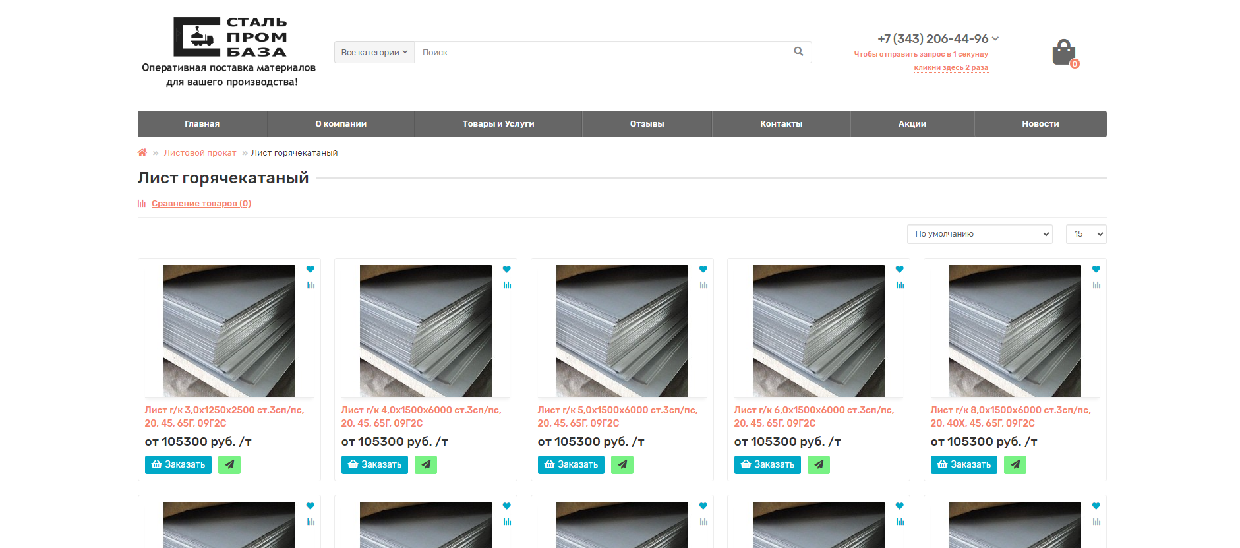Order Лист г/к 3,0х1250х2500 with Заказать
The height and width of the screenshot is (548, 1240).
(x=178, y=465)
